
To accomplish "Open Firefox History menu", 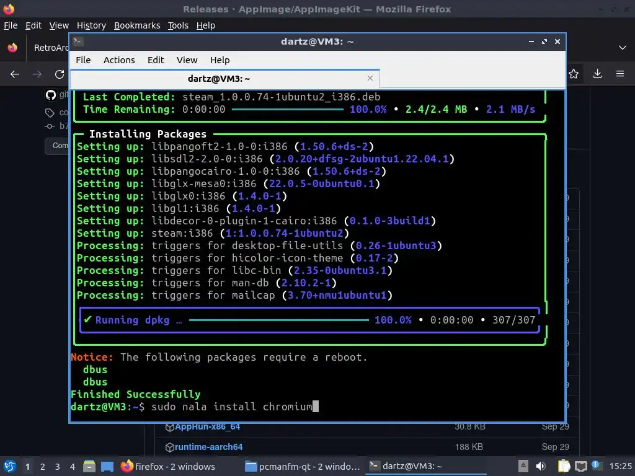I will pyautogui.click(x=92, y=25).
